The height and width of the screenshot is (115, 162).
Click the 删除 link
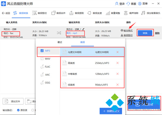157,33
